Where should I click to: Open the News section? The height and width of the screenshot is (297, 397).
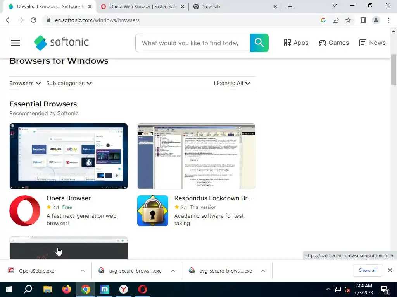[x=372, y=43]
